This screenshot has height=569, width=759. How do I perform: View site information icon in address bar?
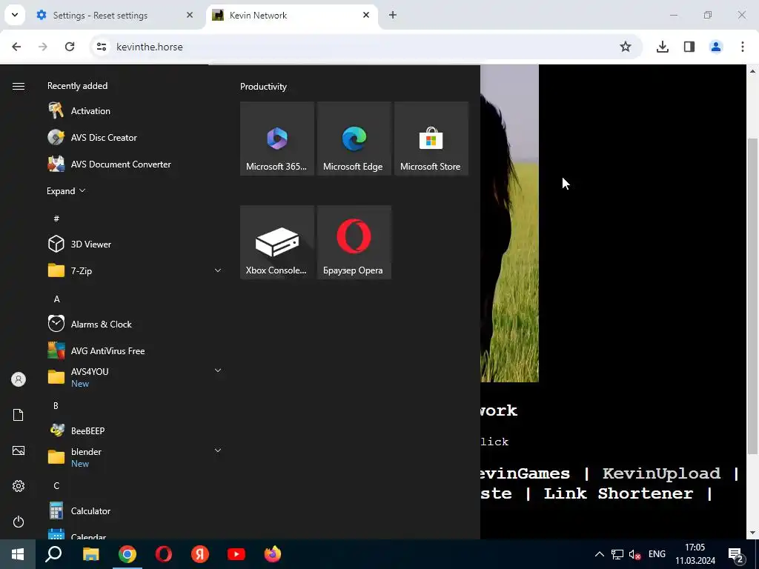(101, 47)
